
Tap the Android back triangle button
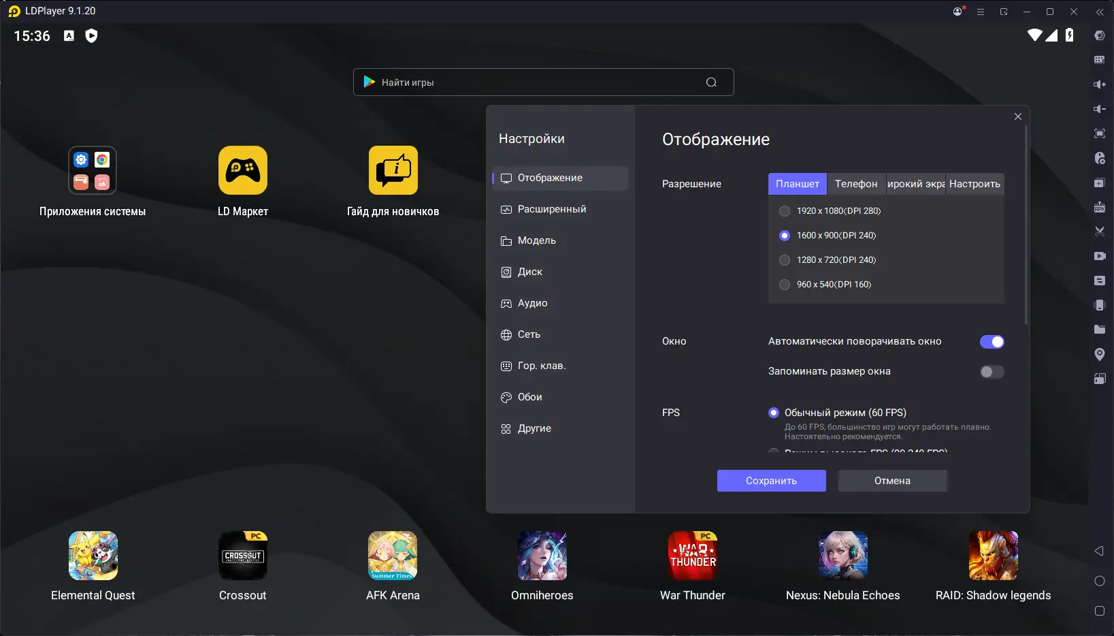pos(1099,551)
